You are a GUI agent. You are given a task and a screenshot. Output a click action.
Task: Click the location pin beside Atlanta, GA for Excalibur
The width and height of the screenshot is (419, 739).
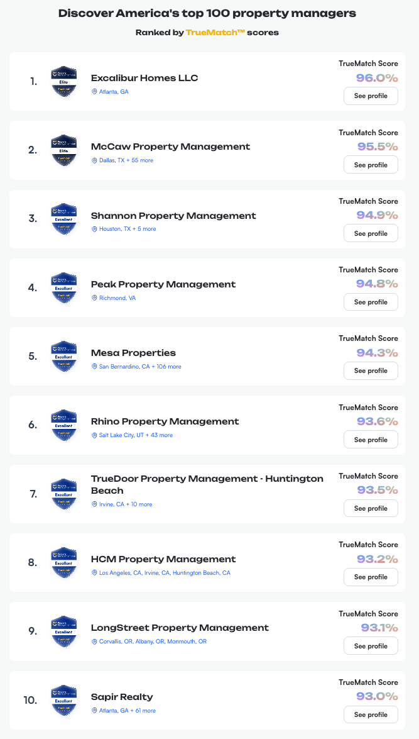pos(94,92)
